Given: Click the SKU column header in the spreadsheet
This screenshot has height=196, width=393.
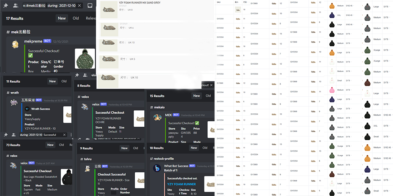Looking at the screenshot, I should coord(218,2).
